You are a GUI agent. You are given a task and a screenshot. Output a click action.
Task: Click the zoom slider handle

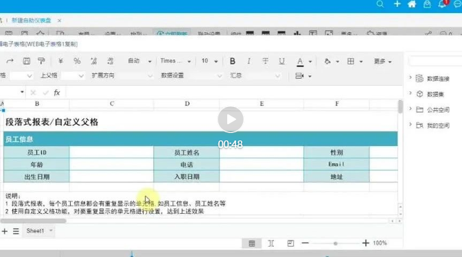point(335,243)
